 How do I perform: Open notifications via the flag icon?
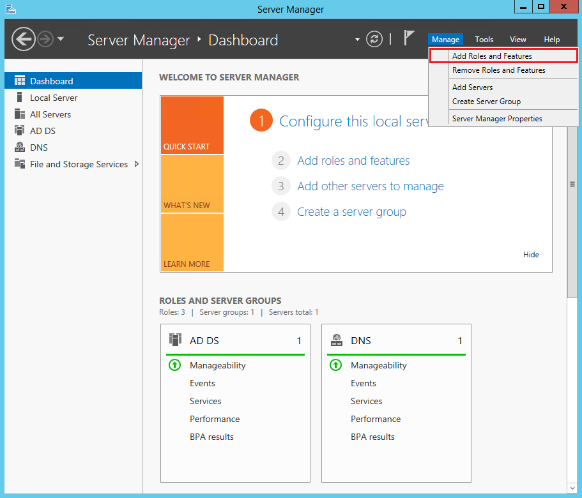[x=409, y=39]
